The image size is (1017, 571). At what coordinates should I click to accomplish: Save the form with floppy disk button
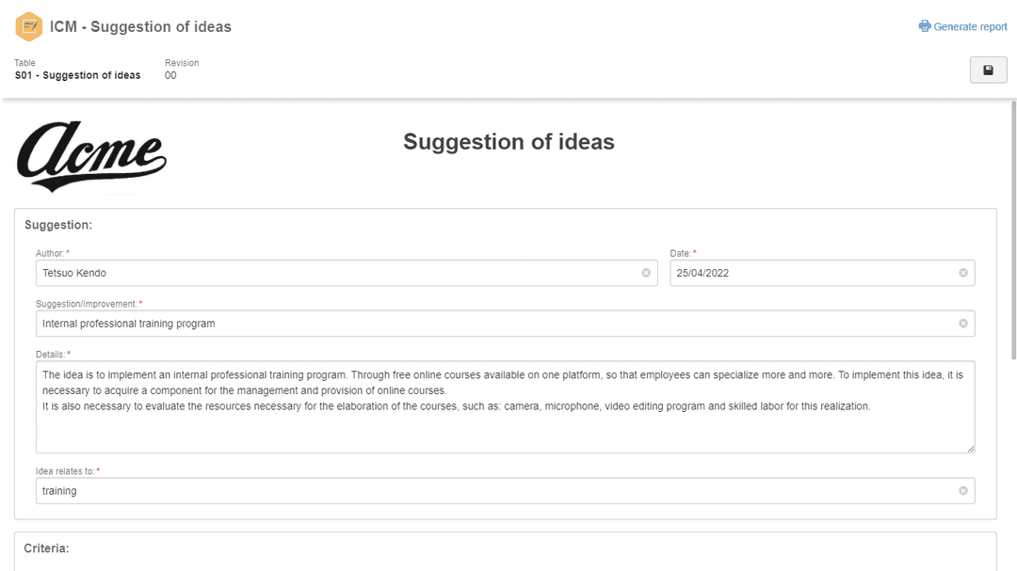[x=988, y=70]
